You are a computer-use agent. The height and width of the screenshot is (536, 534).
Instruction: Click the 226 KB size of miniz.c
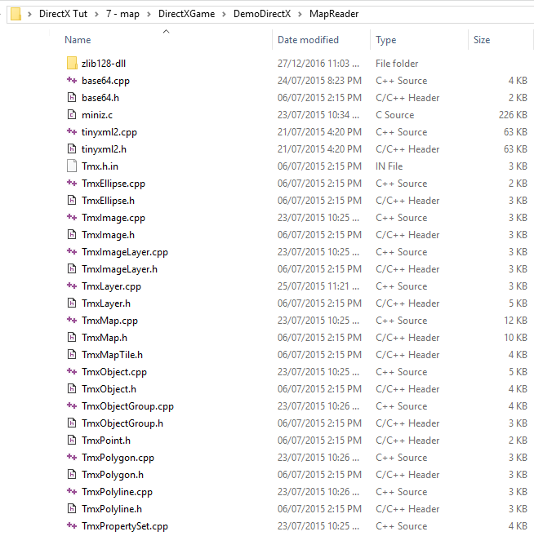coord(513,114)
